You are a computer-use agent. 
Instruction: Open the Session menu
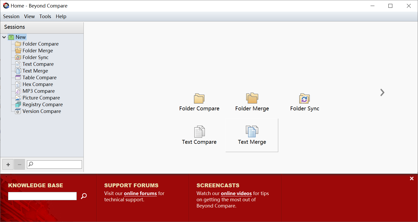11,16
